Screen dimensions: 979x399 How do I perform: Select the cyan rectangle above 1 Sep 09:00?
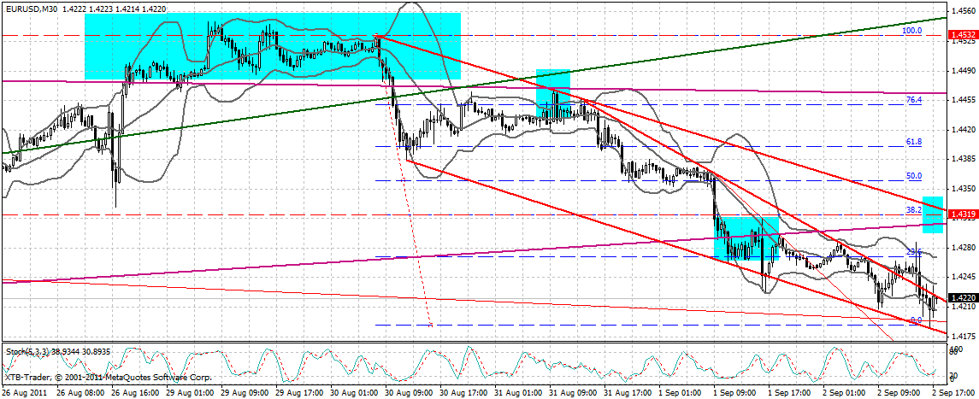(746, 238)
